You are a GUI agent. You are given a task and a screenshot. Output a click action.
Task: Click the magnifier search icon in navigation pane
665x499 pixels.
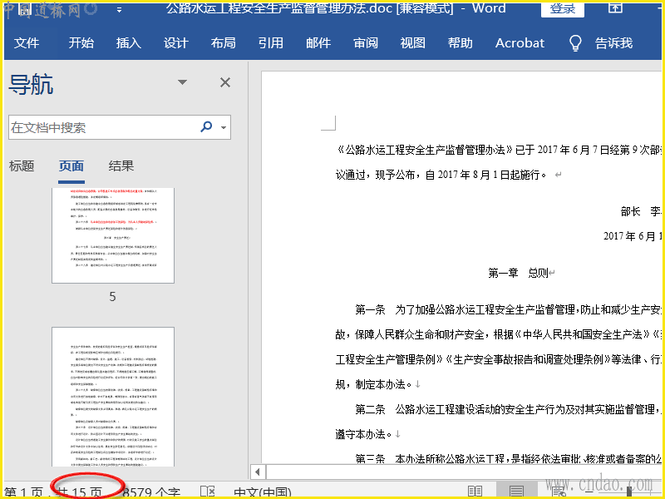point(206,127)
